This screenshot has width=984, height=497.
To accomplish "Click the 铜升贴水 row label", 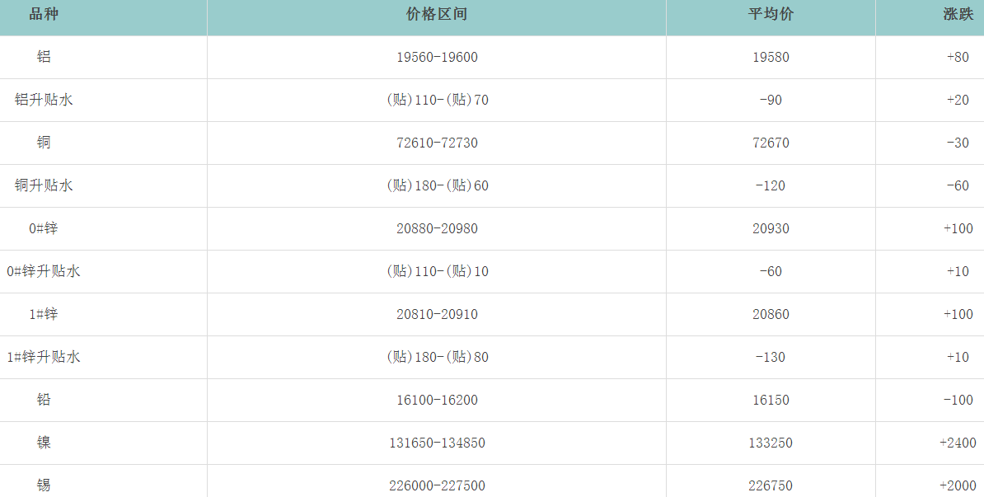I will click(x=44, y=185).
